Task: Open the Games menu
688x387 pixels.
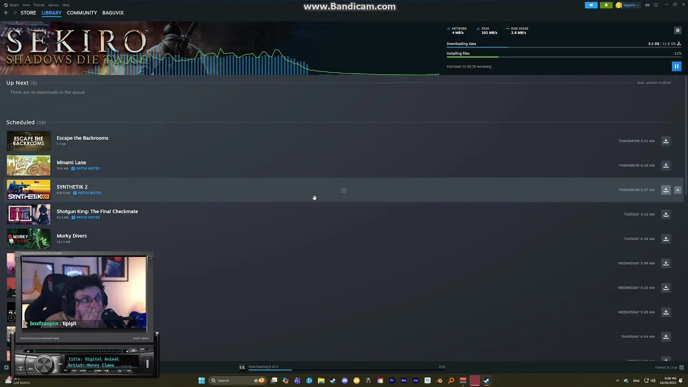Action: [53, 5]
